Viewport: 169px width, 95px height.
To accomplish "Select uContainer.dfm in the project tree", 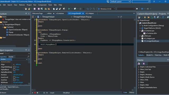I will pyautogui.click(x=151, y=34).
